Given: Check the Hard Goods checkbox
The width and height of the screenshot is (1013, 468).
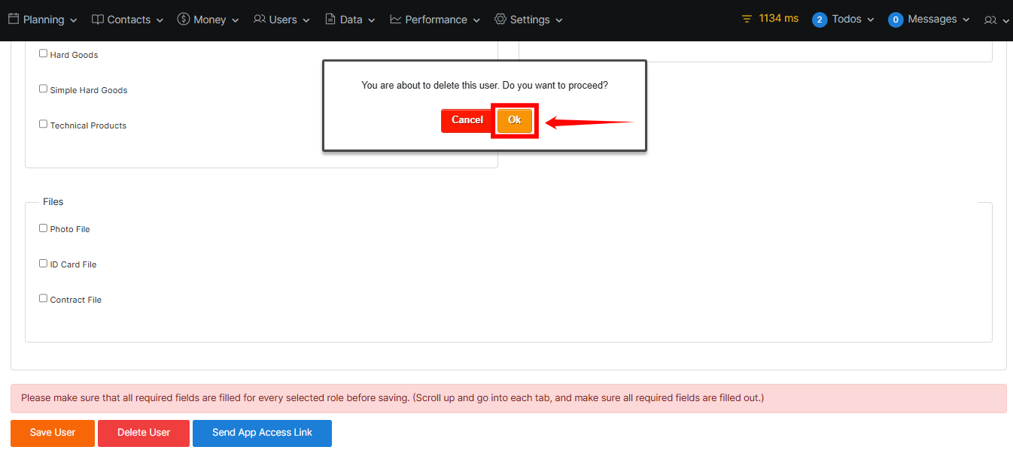Looking at the screenshot, I should point(44,54).
